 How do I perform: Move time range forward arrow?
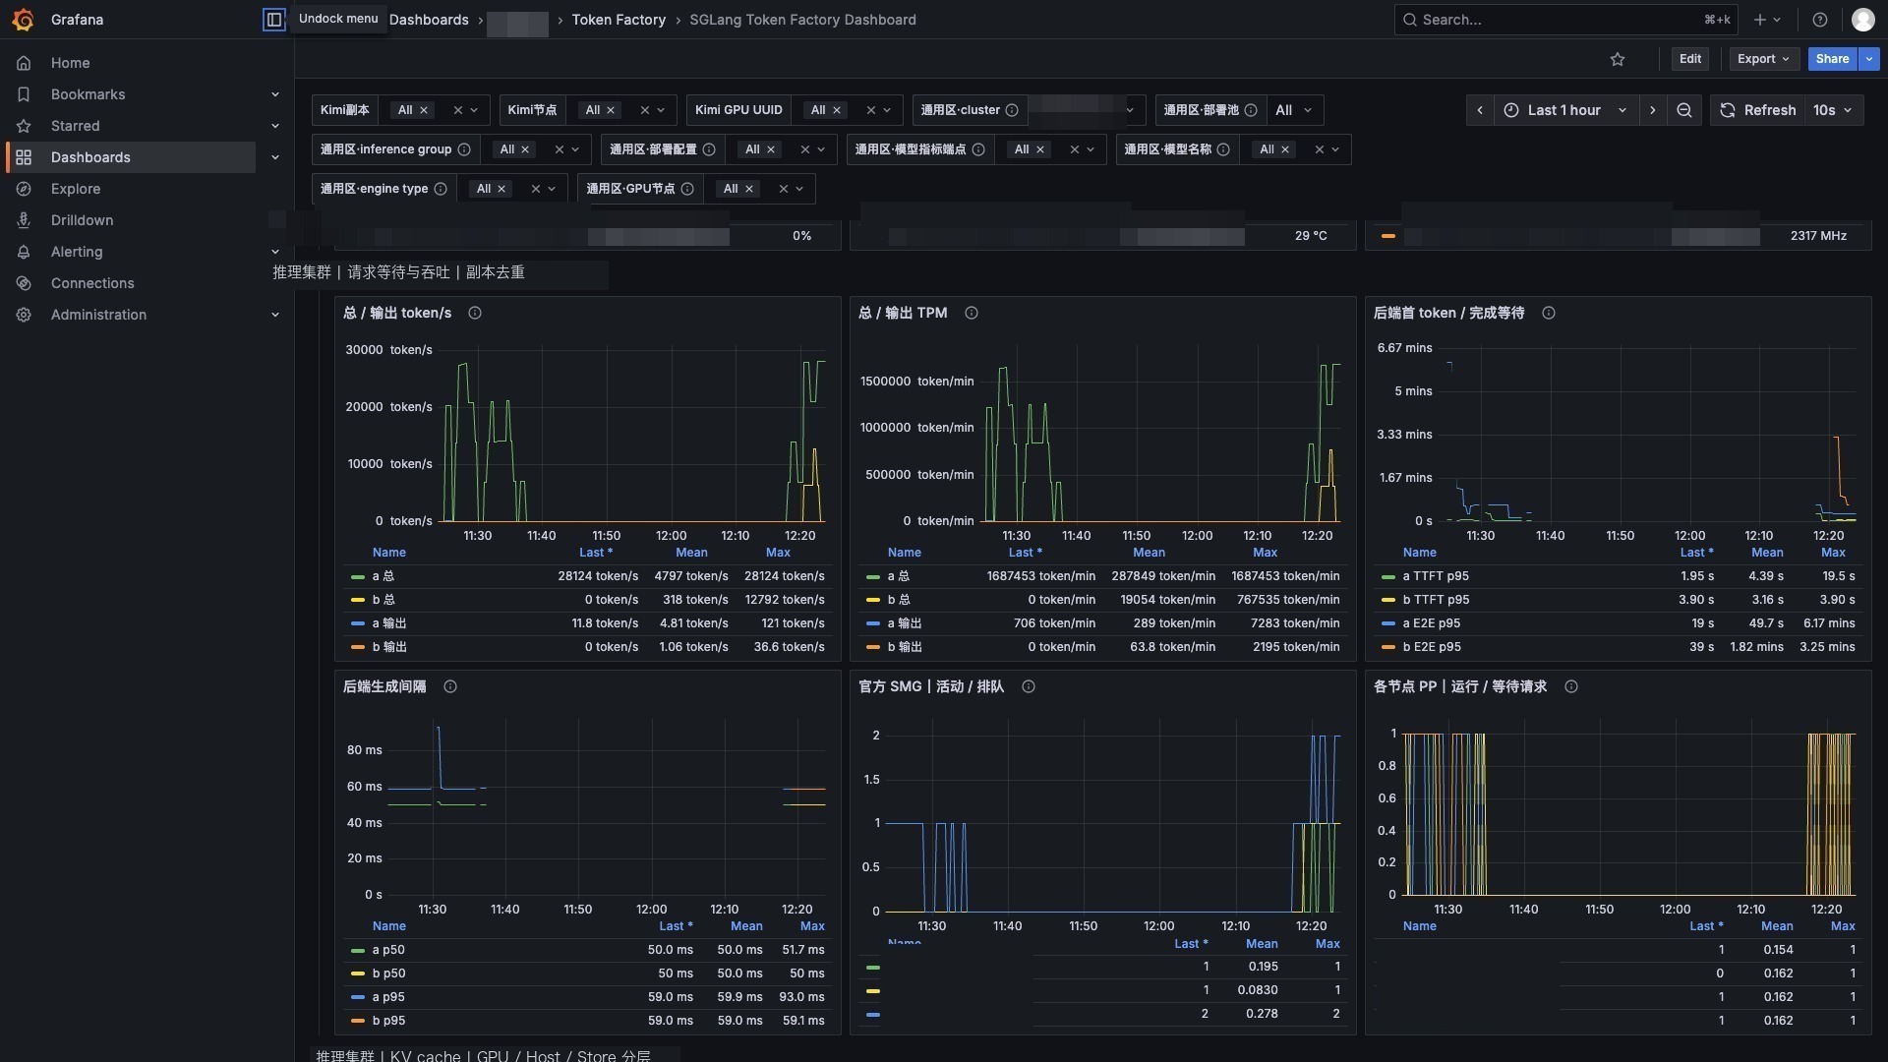pyautogui.click(x=1653, y=110)
